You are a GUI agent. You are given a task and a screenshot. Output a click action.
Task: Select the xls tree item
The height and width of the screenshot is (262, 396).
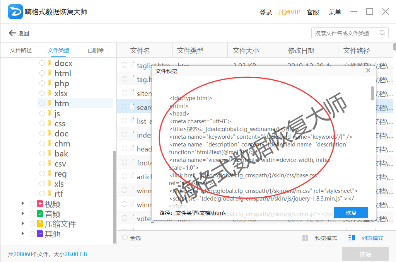(x=59, y=184)
